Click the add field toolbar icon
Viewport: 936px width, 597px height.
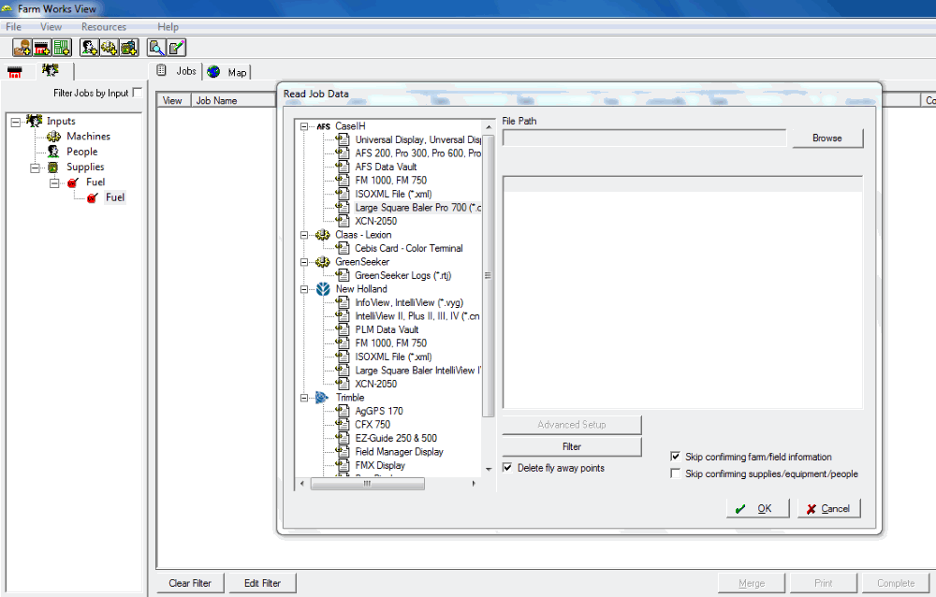coord(62,47)
